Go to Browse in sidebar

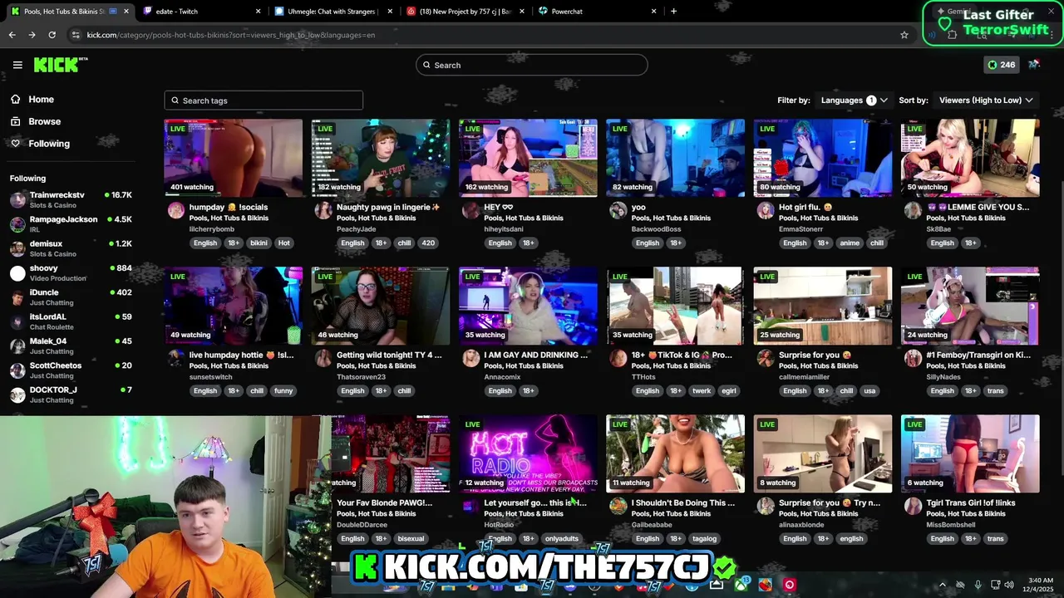(44, 121)
